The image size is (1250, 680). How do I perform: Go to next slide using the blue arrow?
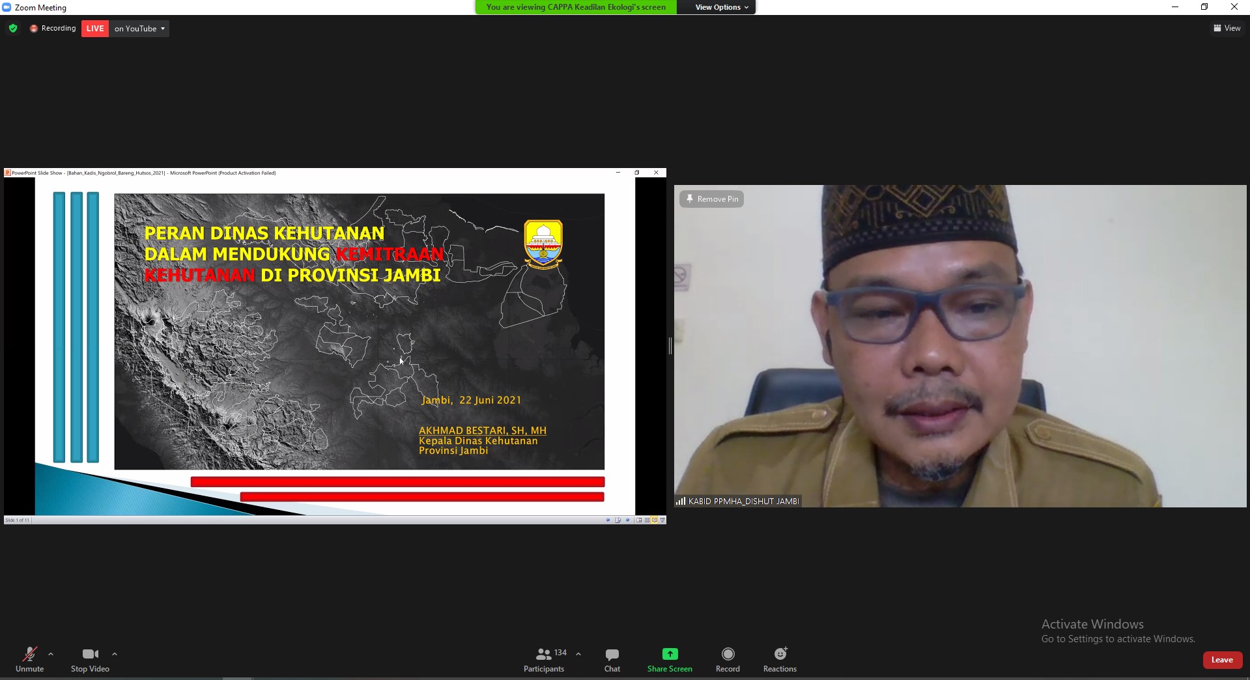pyautogui.click(x=627, y=520)
